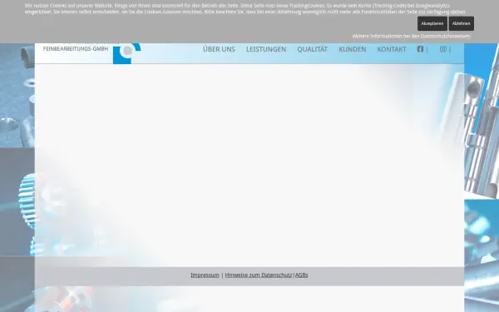This screenshot has width=499, height=312.
Task: Accept cookies with the Akzeptieren button
Action: 432,23
